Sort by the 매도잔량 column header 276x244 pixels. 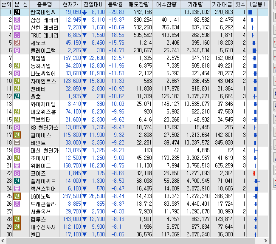[x=139, y=4]
